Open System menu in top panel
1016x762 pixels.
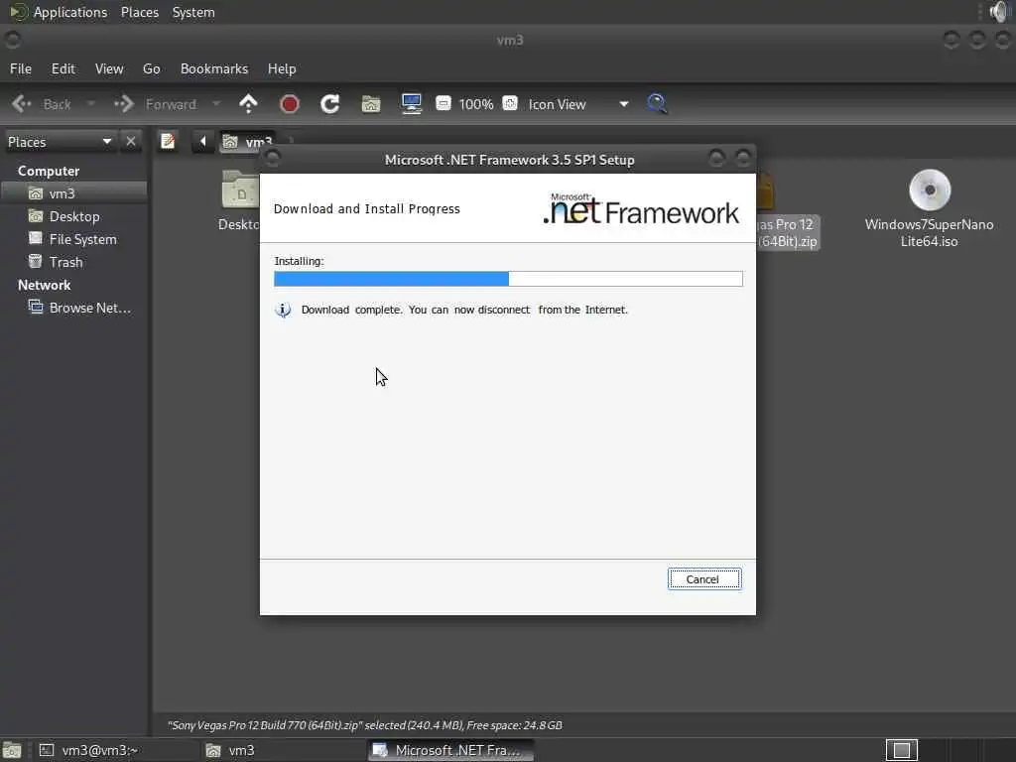click(x=193, y=12)
